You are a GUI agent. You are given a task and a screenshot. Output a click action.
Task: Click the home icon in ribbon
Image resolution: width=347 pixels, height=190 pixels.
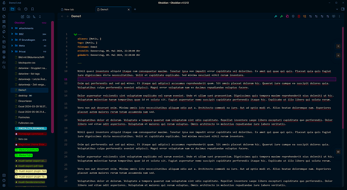4,57
